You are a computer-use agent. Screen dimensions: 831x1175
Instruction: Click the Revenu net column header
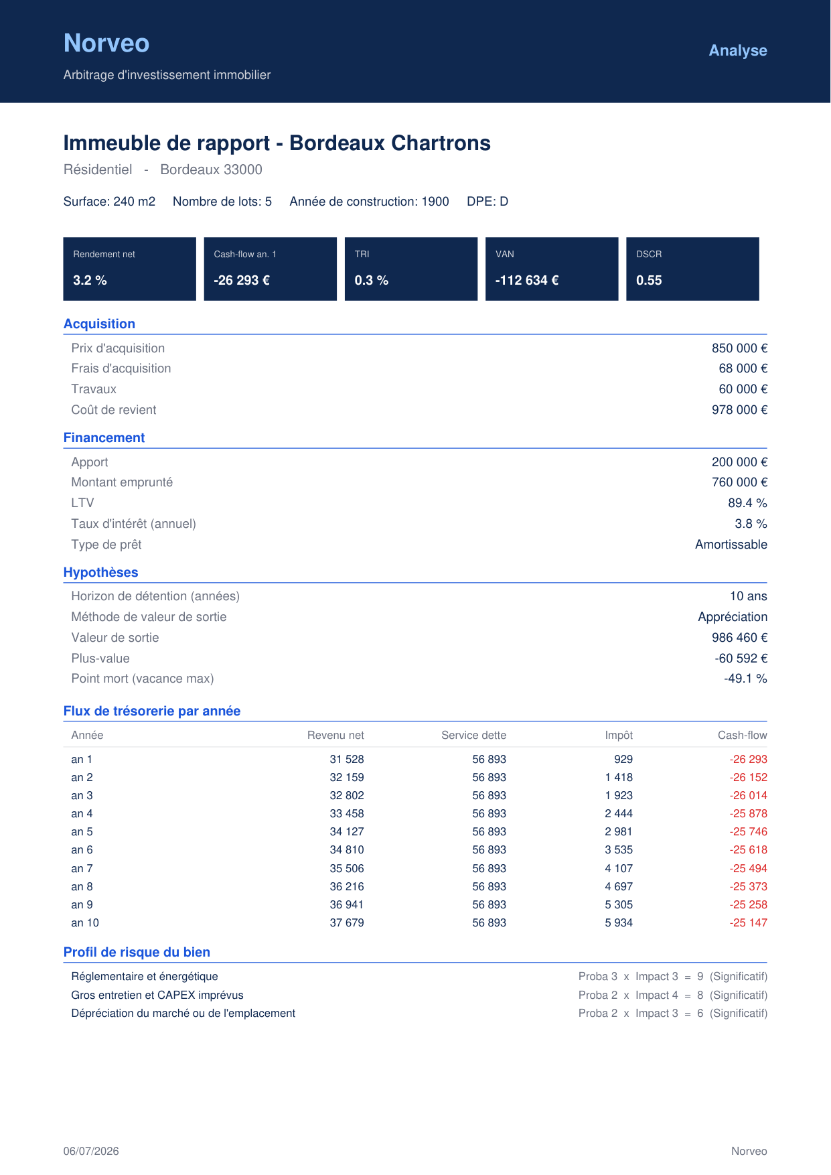(335, 736)
